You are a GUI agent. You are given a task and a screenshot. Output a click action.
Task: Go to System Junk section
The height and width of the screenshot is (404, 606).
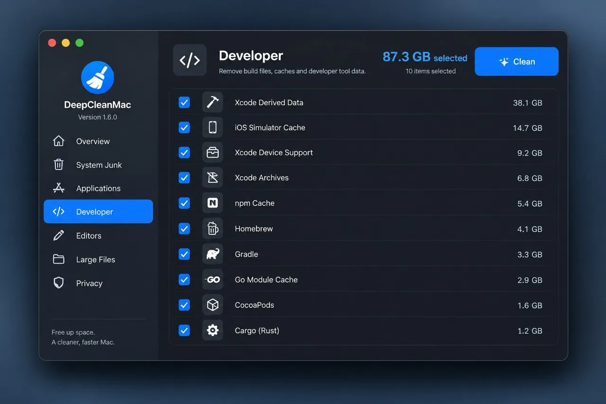click(98, 164)
